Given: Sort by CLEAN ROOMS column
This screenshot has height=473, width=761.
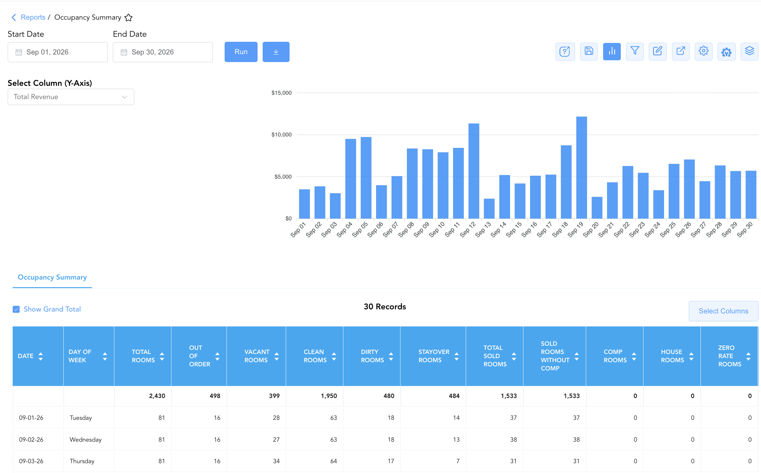Looking at the screenshot, I should point(334,356).
